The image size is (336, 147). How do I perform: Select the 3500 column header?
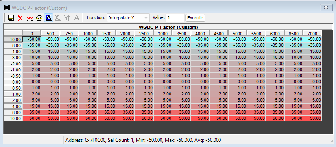pos(181,33)
